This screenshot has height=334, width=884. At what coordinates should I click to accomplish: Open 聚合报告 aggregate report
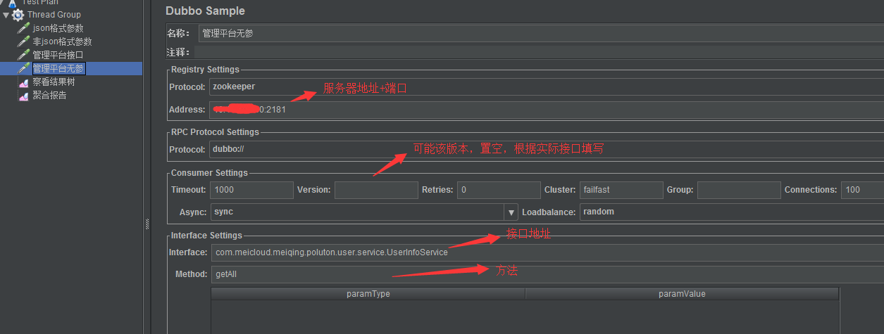(49, 96)
